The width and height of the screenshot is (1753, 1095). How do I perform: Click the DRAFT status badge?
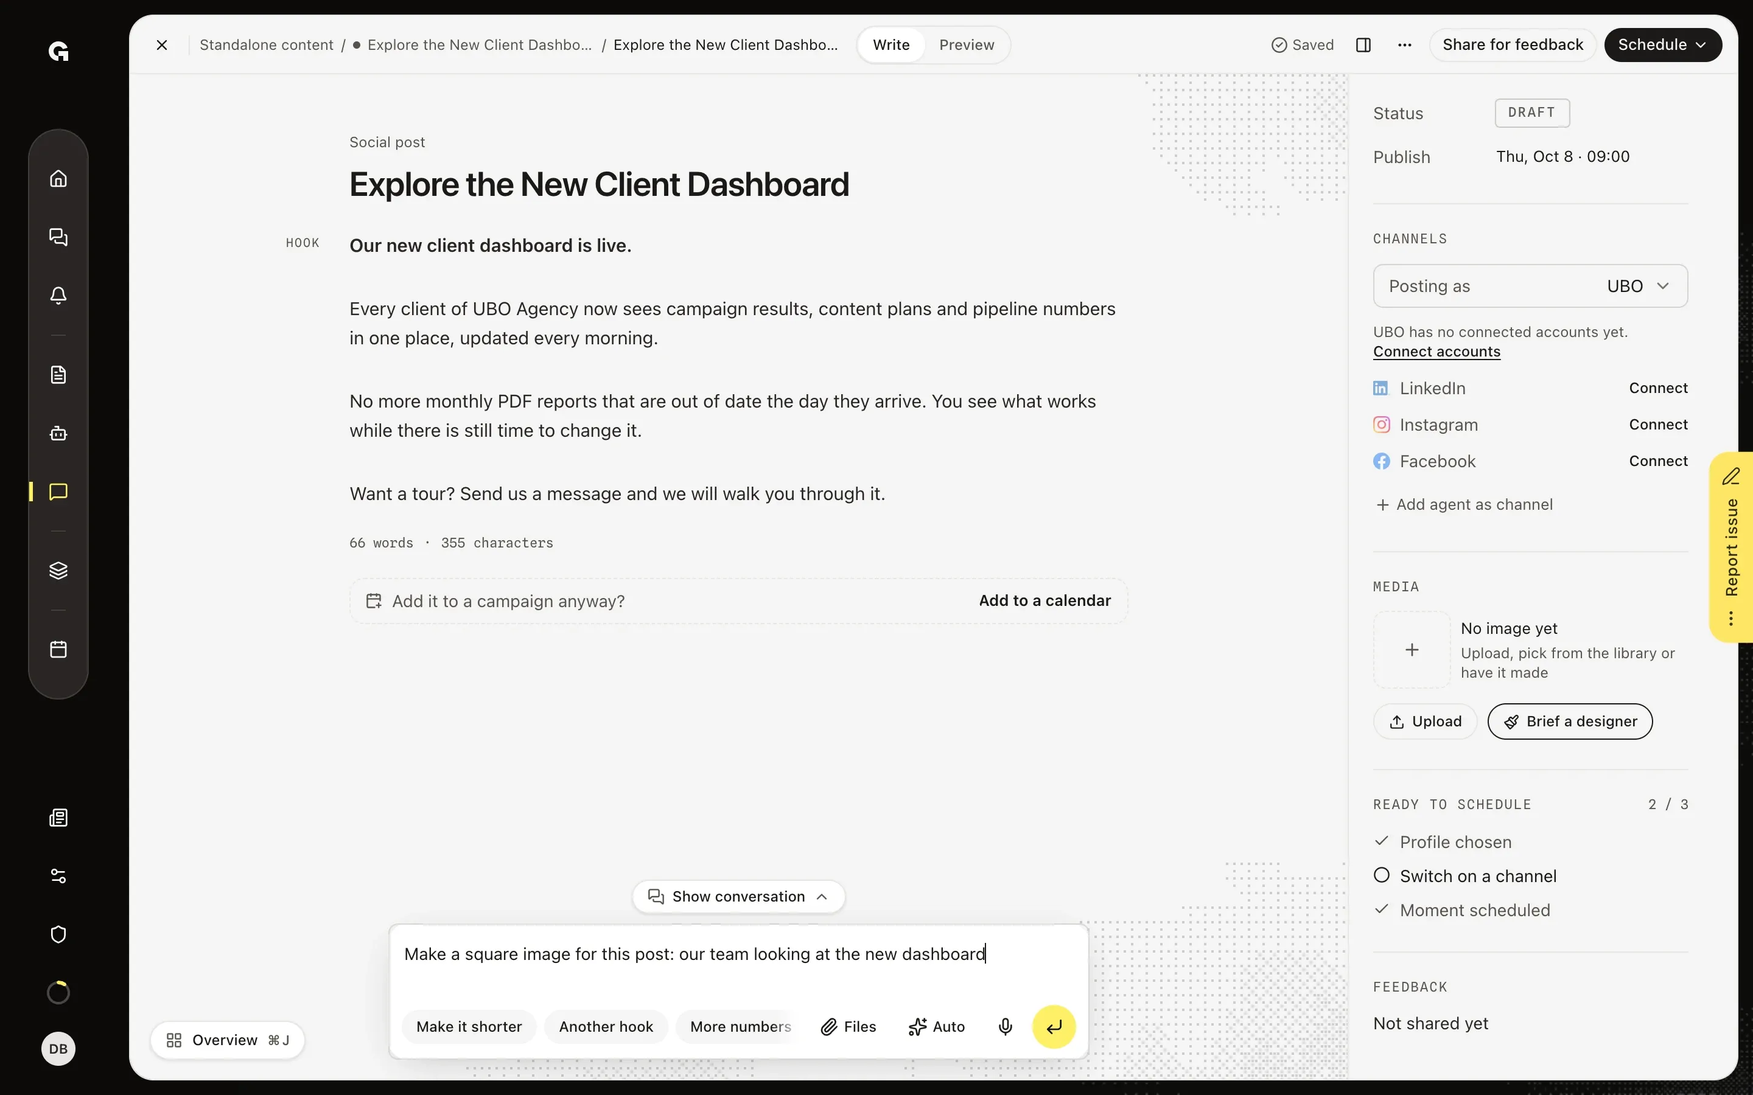point(1532,113)
